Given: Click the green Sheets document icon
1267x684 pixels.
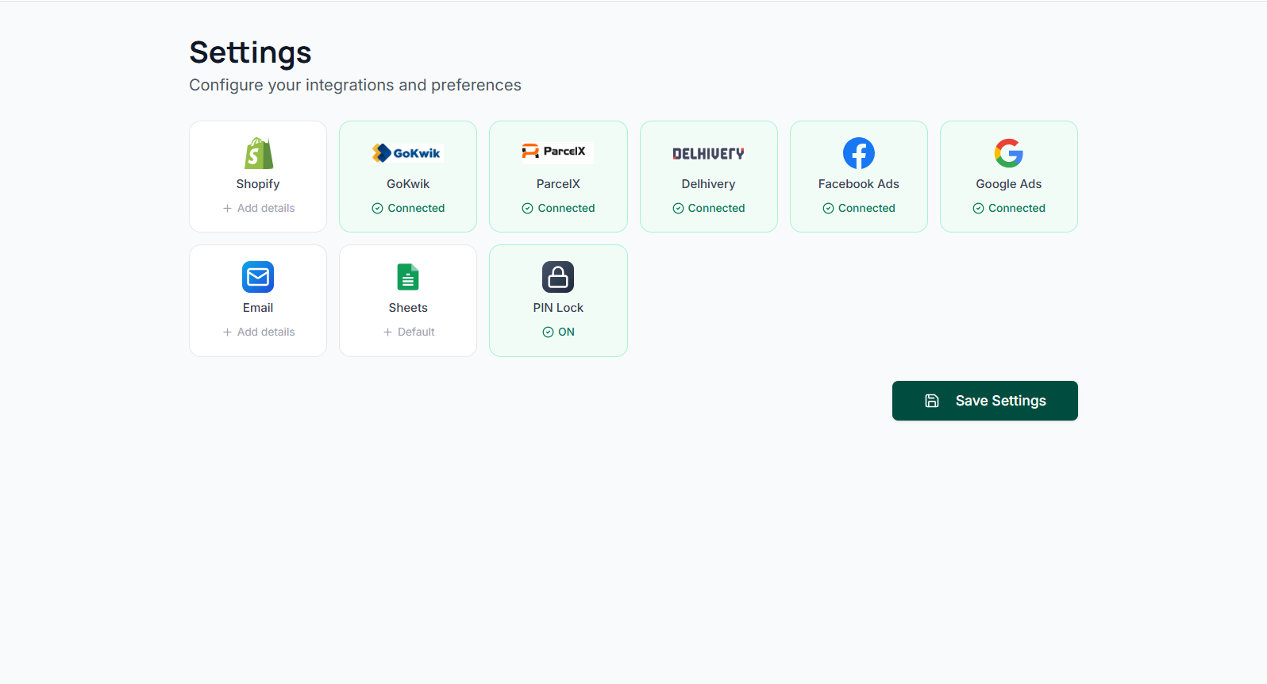Looking at the screenshot, I should (x=408, y=277).
